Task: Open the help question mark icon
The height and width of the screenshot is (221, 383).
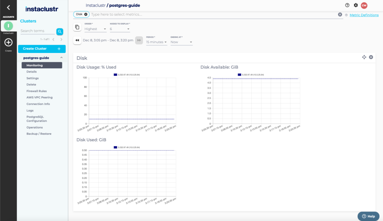Action: tap(347, 5)
